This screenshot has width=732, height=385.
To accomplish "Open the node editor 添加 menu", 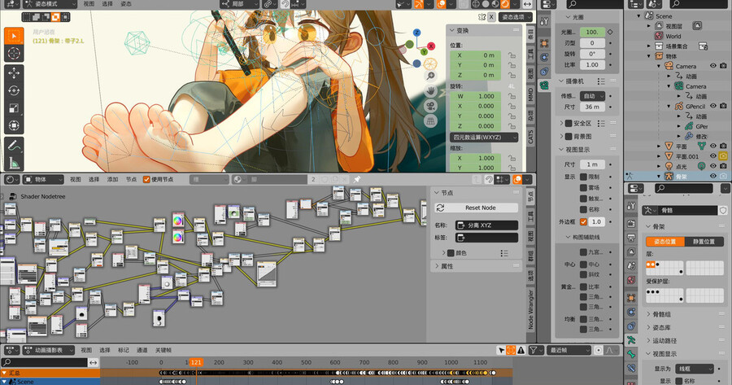I will [x=112, y=179].
